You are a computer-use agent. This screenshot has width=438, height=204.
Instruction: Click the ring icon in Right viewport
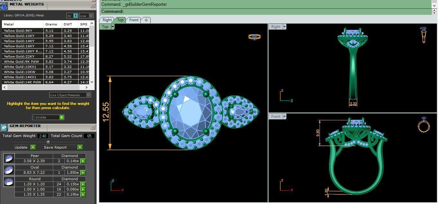point(424,35)
